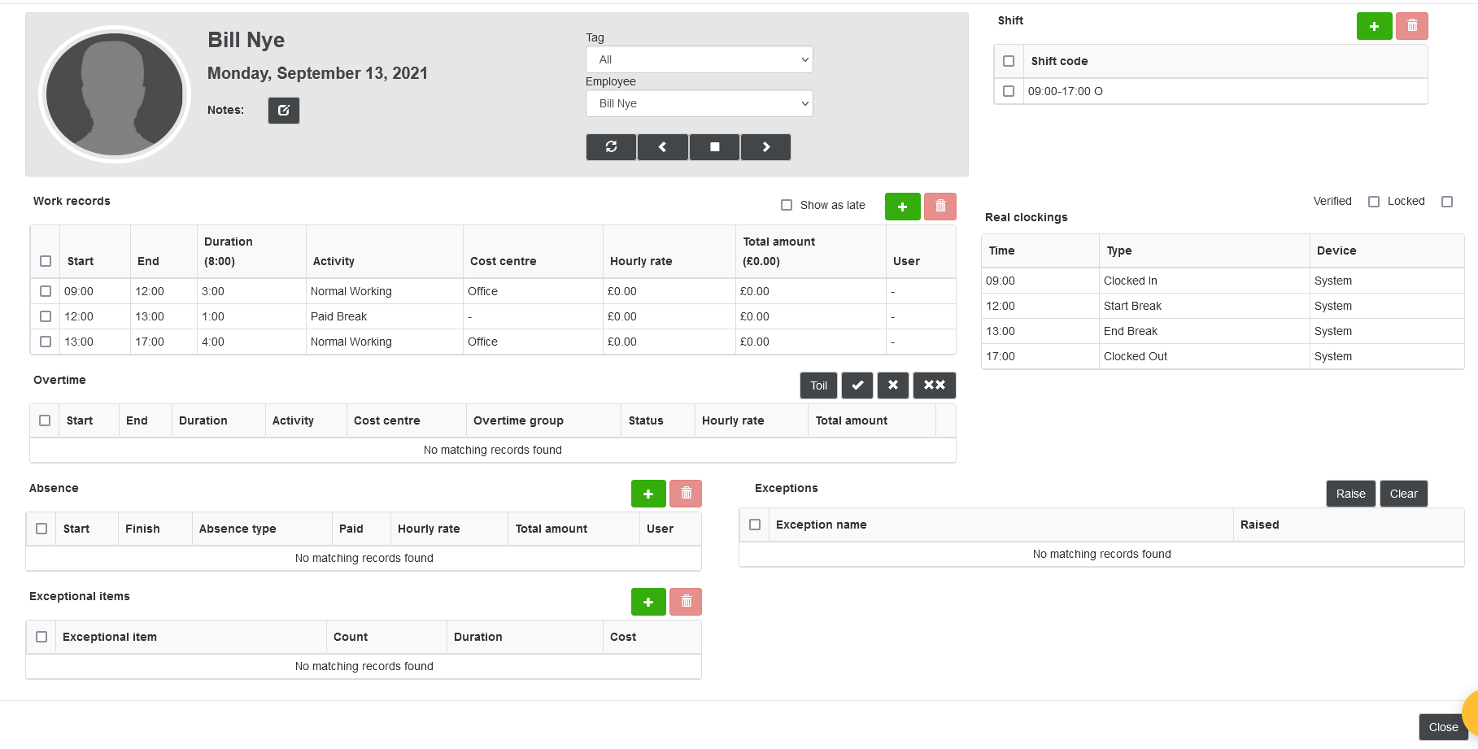1478x749 pixels.
Task: Add an absence with plus button
Action: pyautogui.click(x=648, y=494)
